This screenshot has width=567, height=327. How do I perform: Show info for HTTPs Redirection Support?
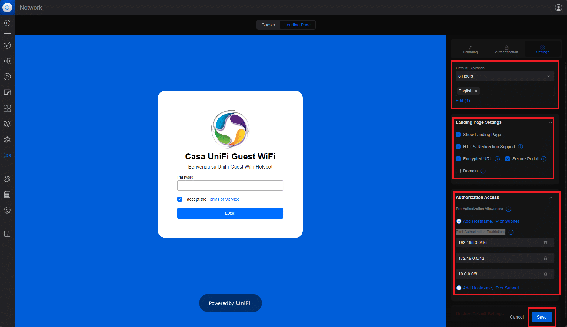click(x=520, y=147)
